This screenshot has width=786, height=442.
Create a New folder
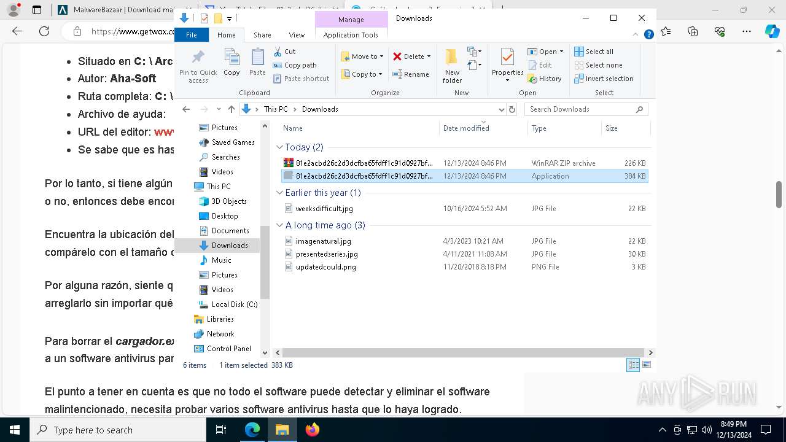452,66
